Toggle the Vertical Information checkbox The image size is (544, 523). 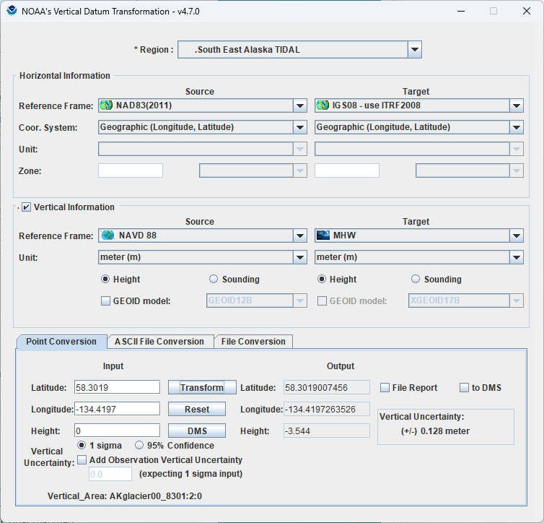coord(26,207)
